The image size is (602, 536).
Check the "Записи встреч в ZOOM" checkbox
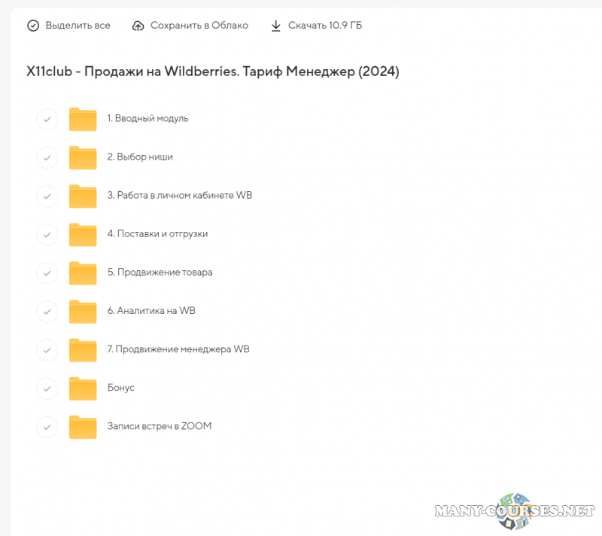coord(47,427)
